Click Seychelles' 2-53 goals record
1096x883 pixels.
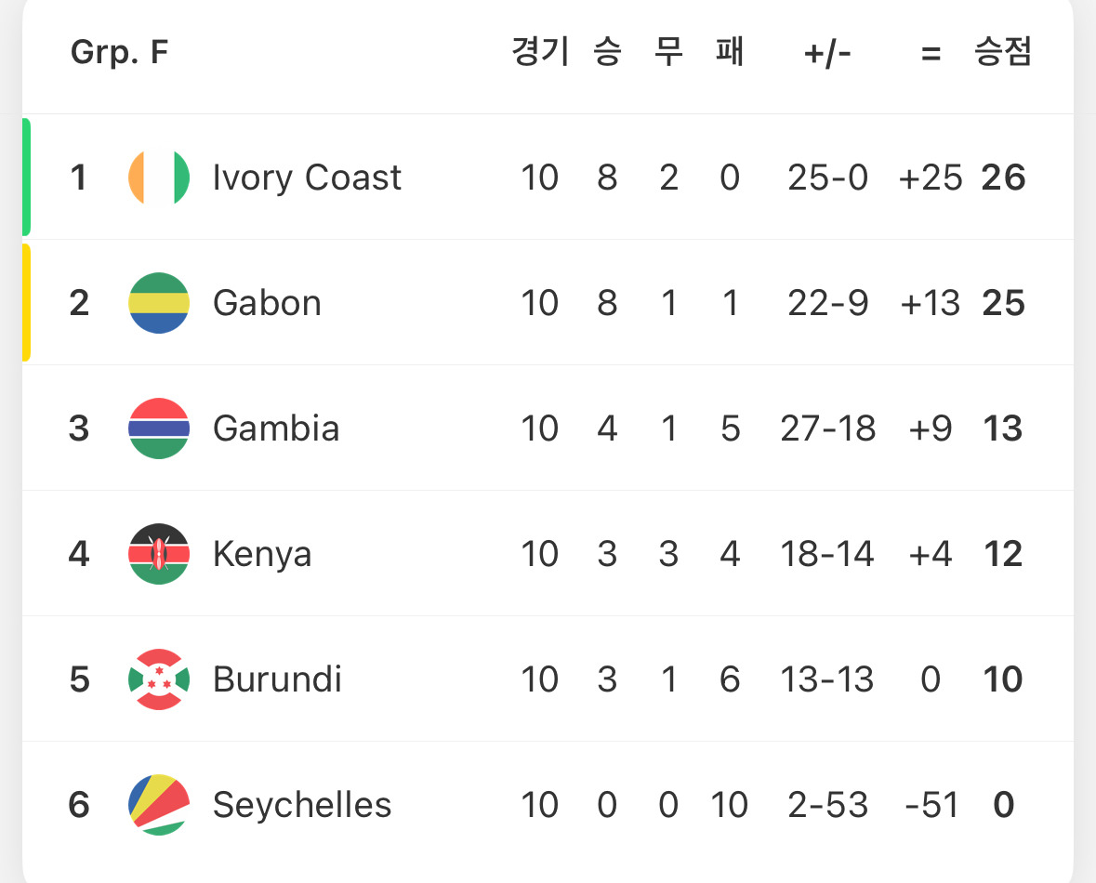coord(827,805)
